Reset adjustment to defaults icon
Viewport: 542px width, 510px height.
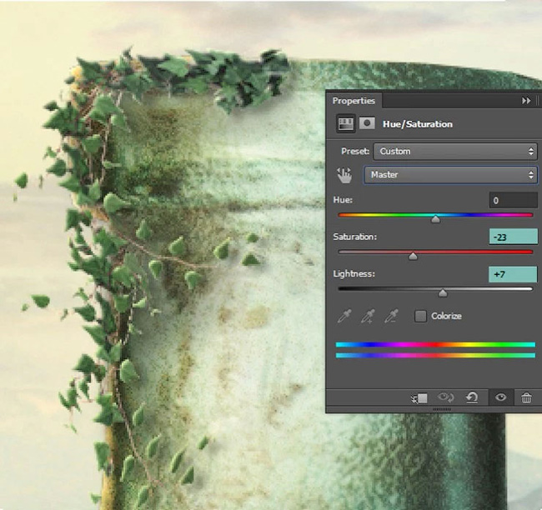472,397
